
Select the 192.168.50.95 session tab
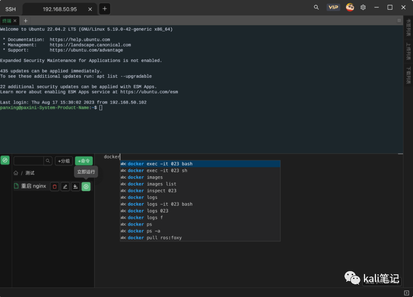click(60, 9)
